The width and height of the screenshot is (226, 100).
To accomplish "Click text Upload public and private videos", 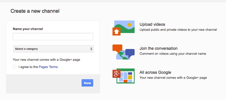I will coord(178,30).
